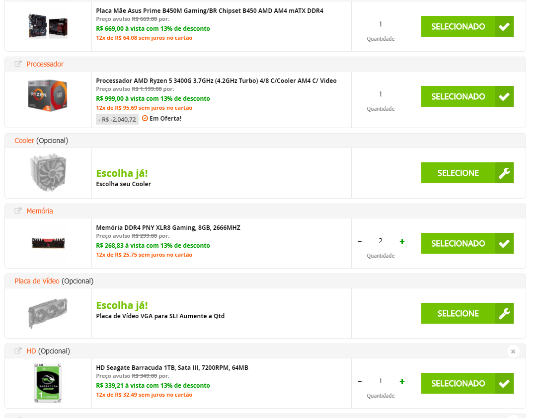Remove the optional HD section with X
This screenshot has height=418, width=541.
pos(513,351)
